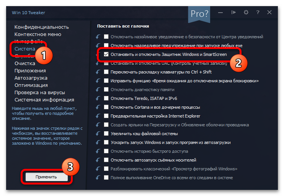Viewport: 284px width, 196px height.
Task: Restore default arrow for Internet Explorer option
Action: click(x=98, y=116)
